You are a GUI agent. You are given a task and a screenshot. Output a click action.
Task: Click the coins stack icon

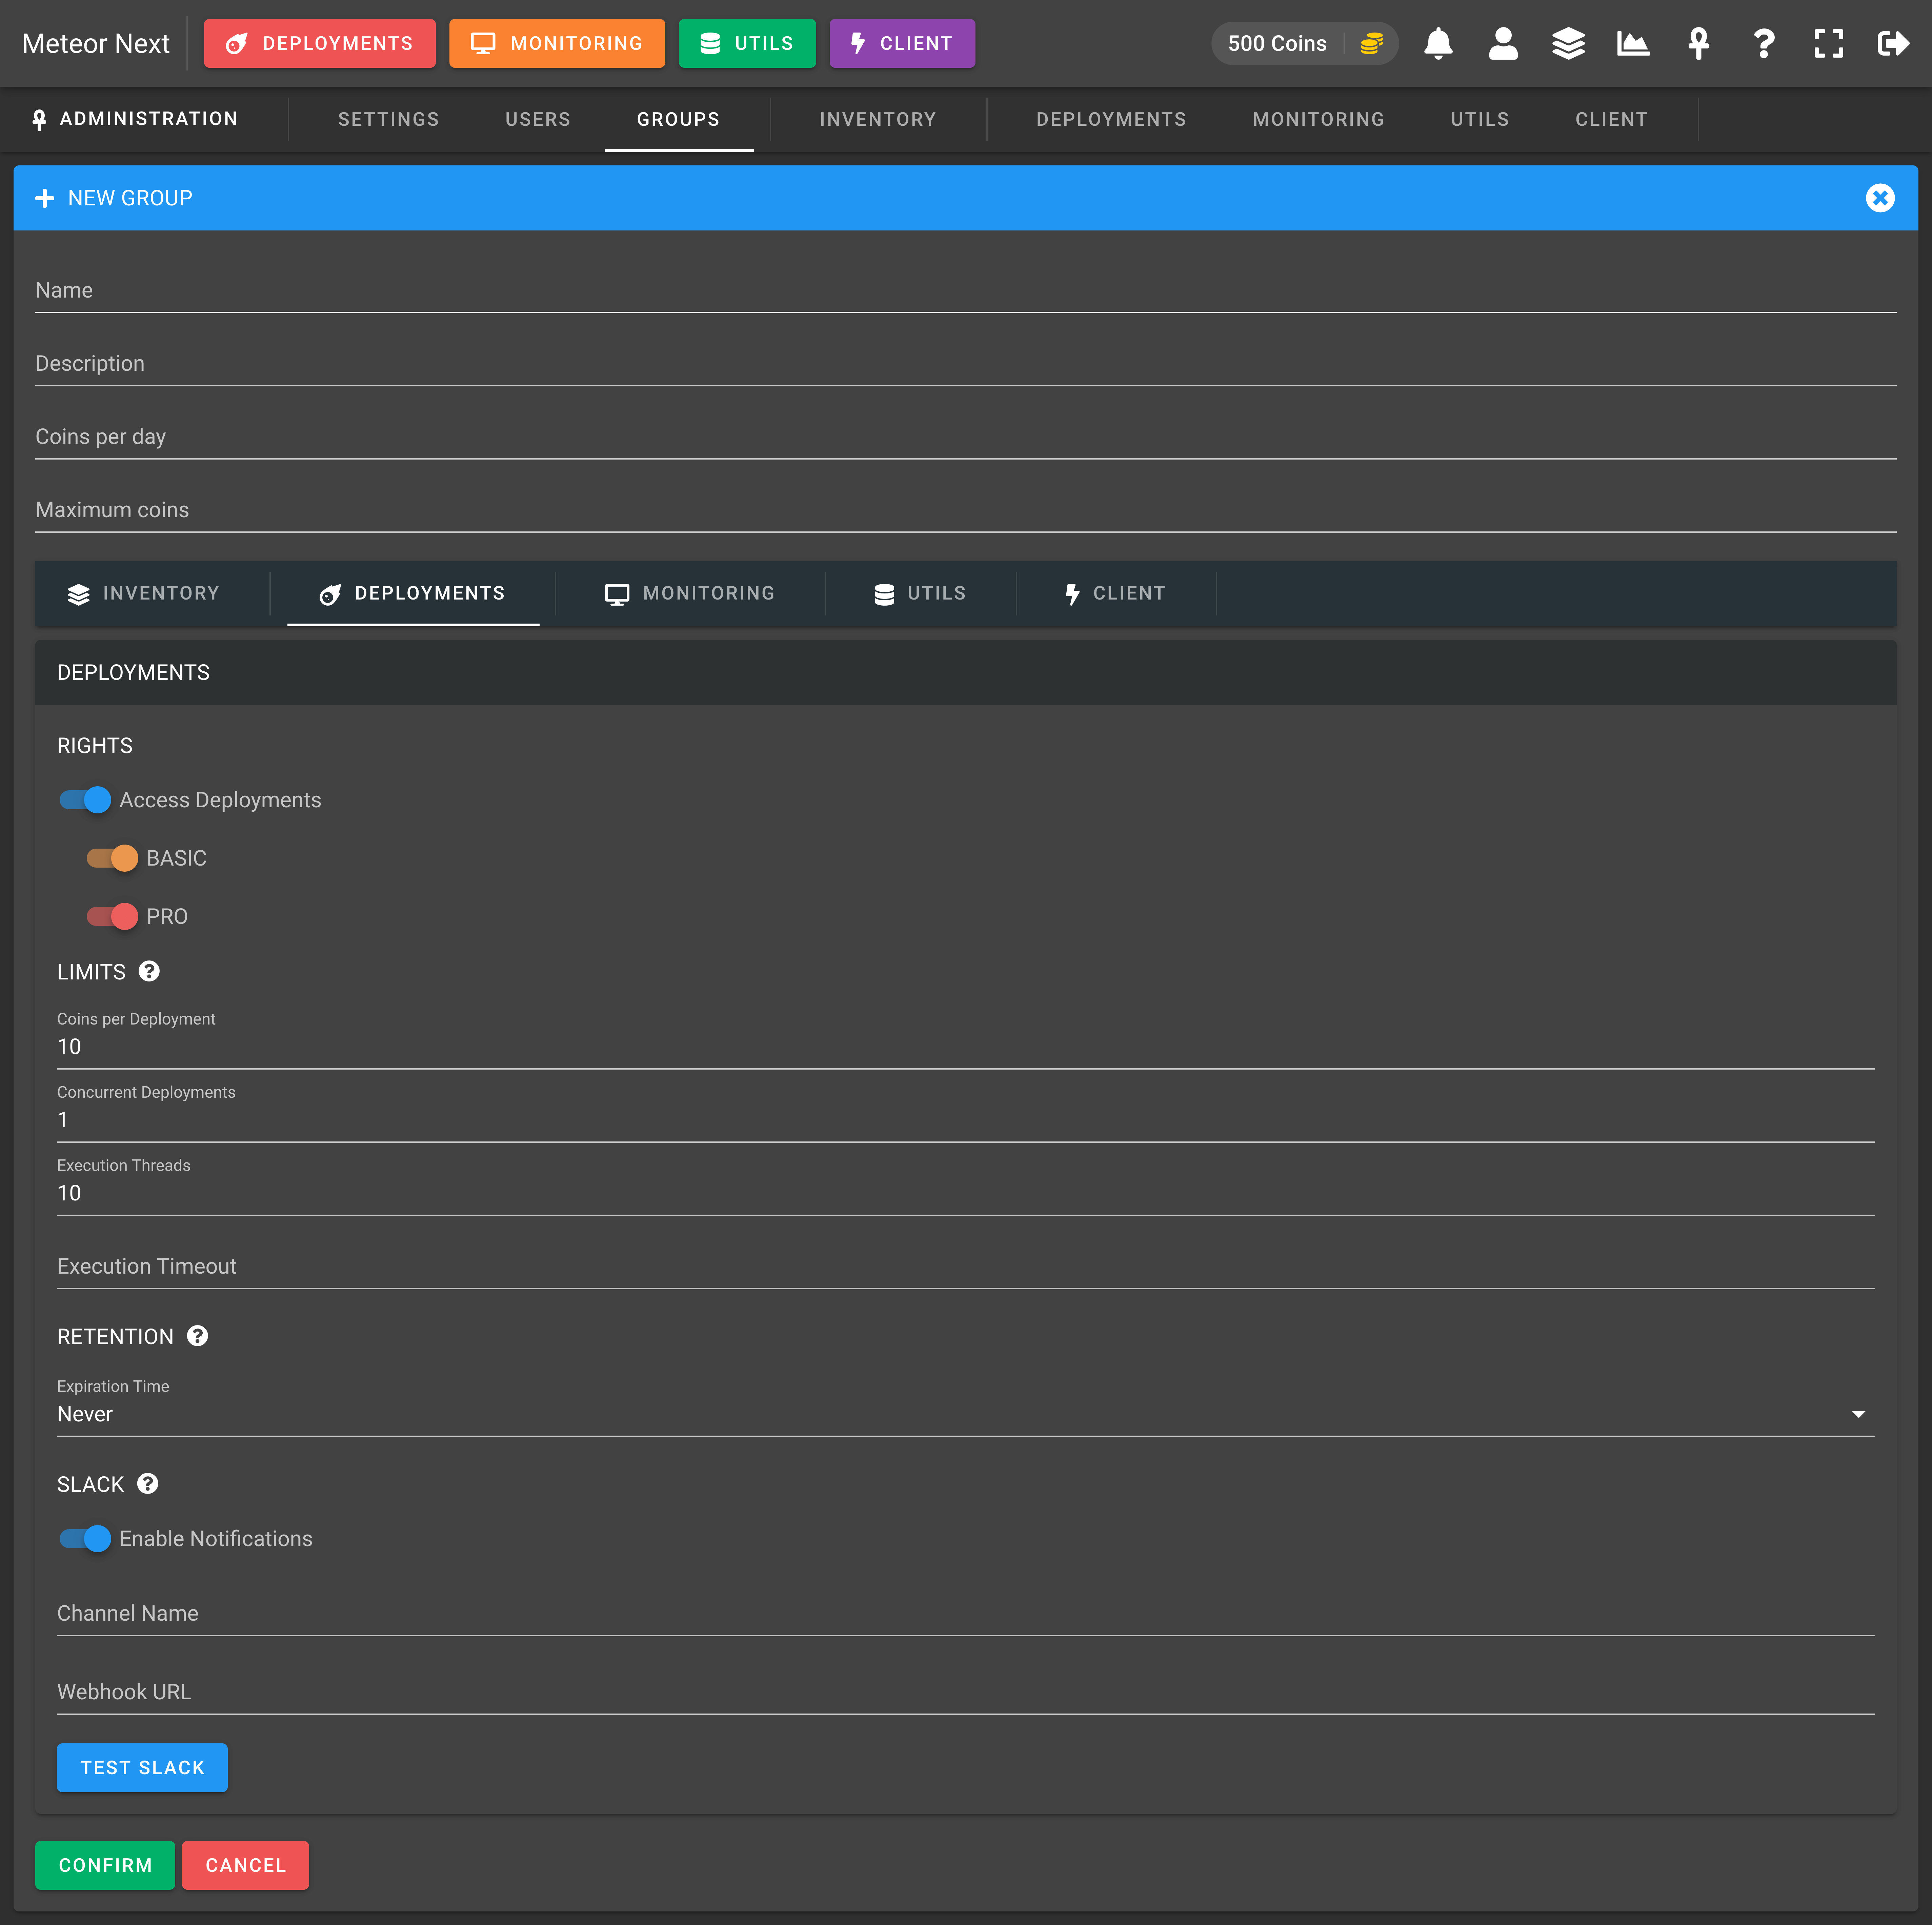click(x=1372, y=43)
